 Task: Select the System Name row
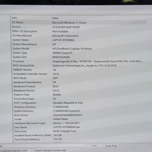click(79, 40)
